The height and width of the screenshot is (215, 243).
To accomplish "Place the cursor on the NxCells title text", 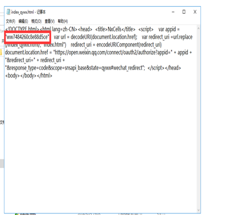I will tap(115, 29).
